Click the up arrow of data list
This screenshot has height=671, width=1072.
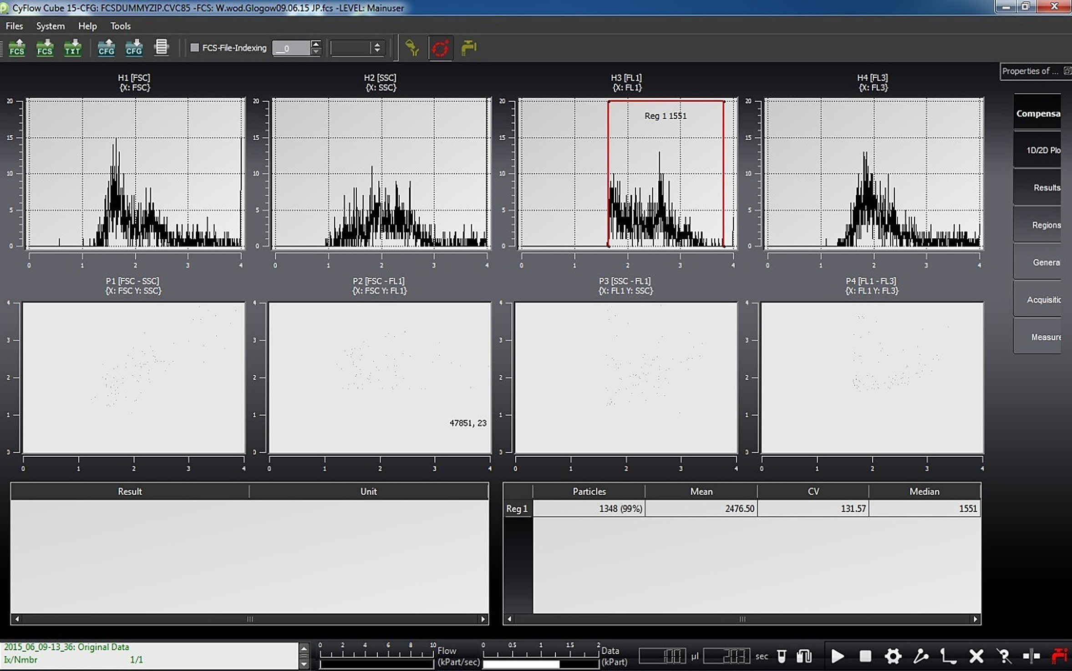[304, 648]
